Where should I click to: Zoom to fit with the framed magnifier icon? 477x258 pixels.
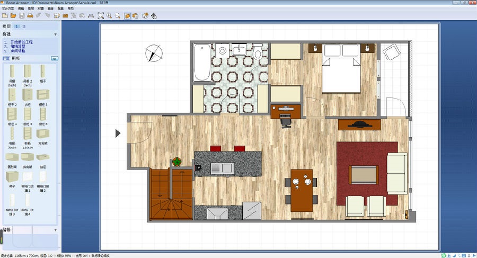pyautogui.click(x=101, y=15)
